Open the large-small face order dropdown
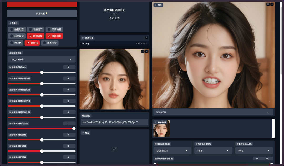Image resolution: width=284 pixels, height=166 pixels. [x=172, y=150]
